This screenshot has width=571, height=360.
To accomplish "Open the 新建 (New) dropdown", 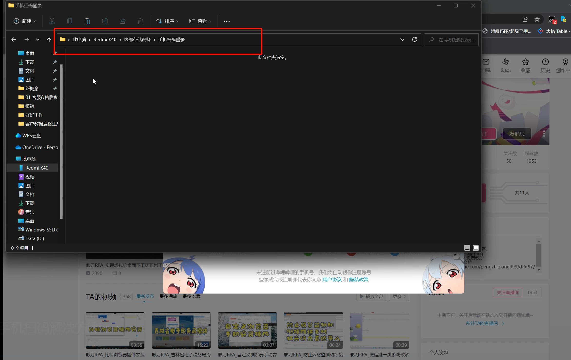I will pyautogui.click(x=25, y=21).
